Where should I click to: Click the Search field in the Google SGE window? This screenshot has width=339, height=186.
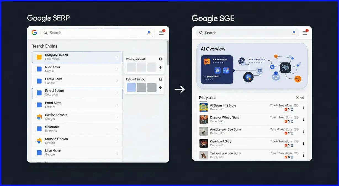pyautogui.click(x=248, y=33)
